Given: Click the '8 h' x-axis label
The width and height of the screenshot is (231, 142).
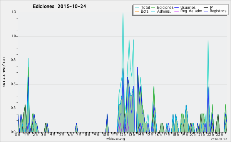Looking at the screenshot, I should tap(87, 134).
